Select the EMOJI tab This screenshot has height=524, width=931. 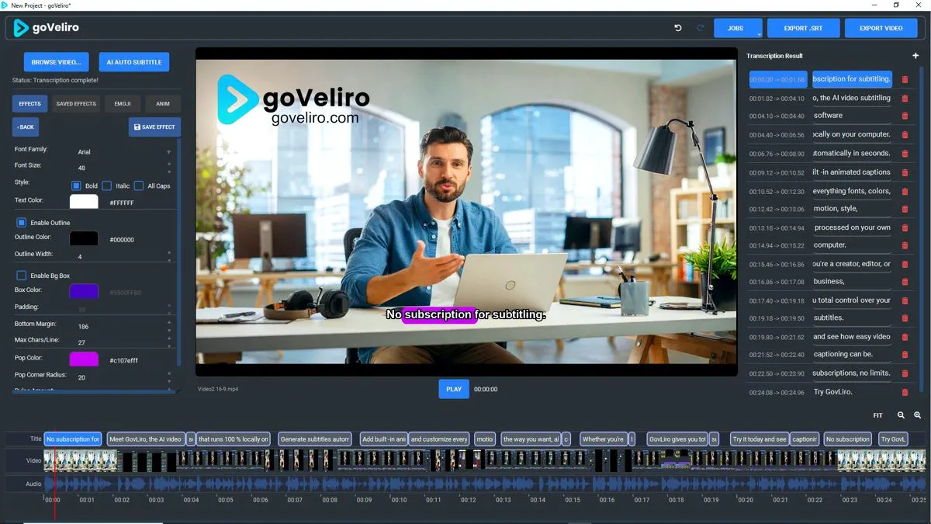coord(123,103)
